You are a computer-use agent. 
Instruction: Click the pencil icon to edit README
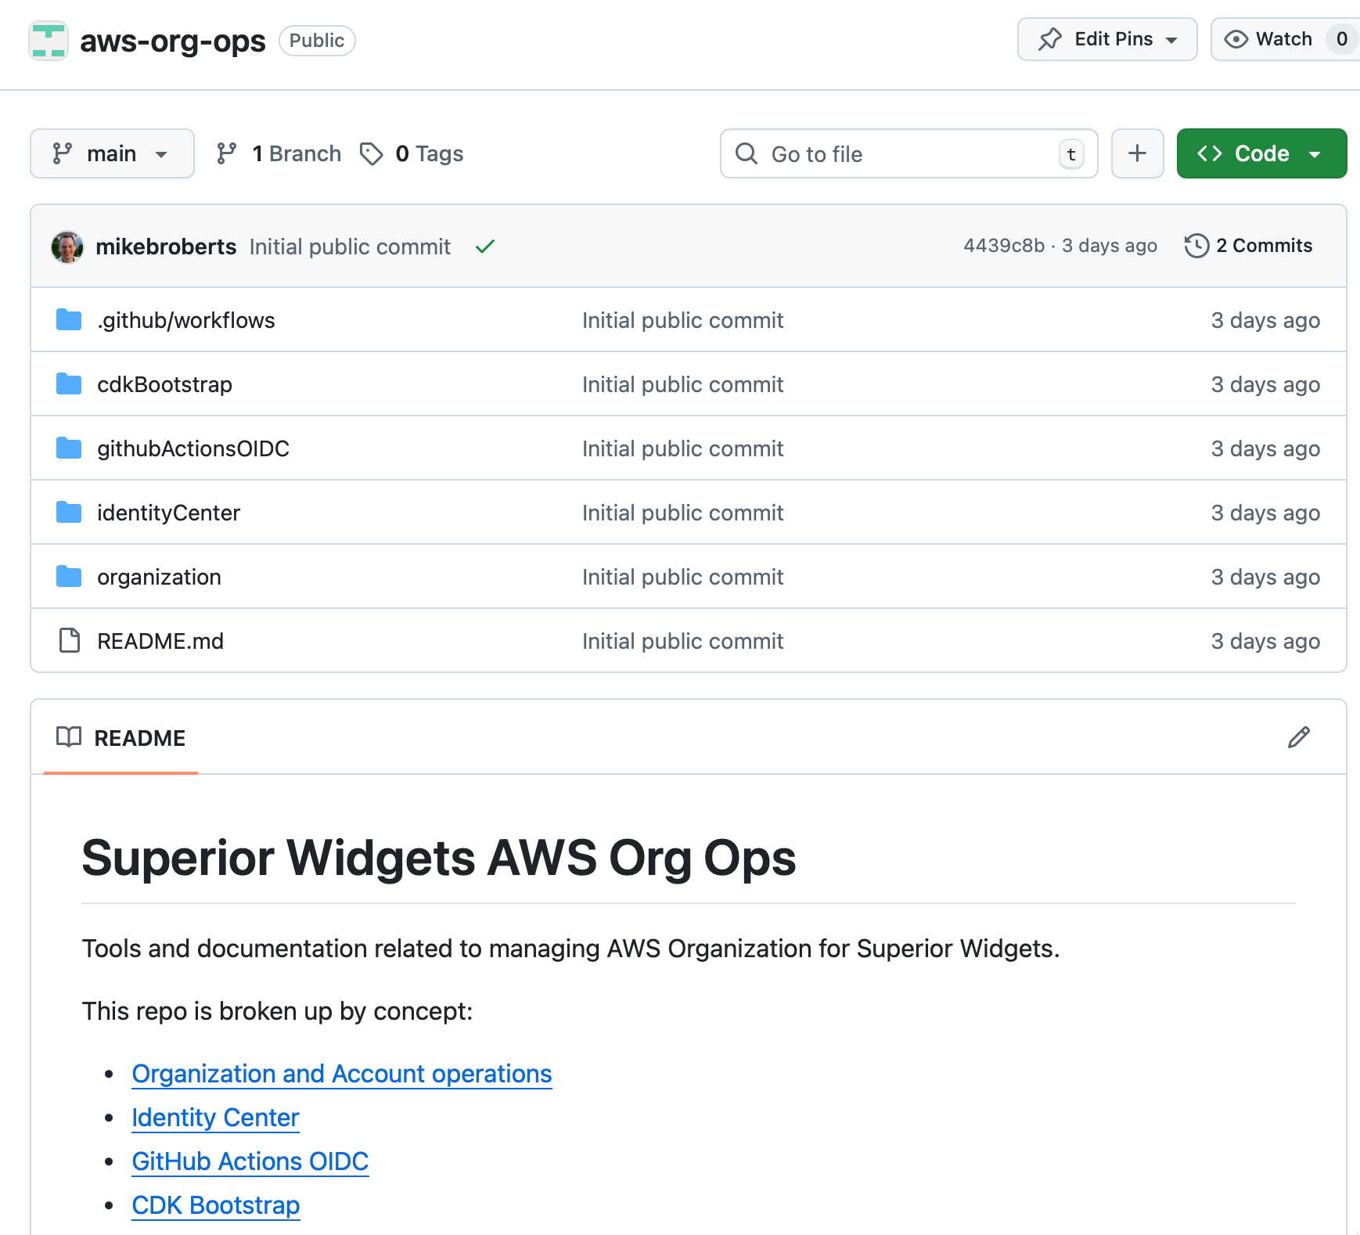1298,737
